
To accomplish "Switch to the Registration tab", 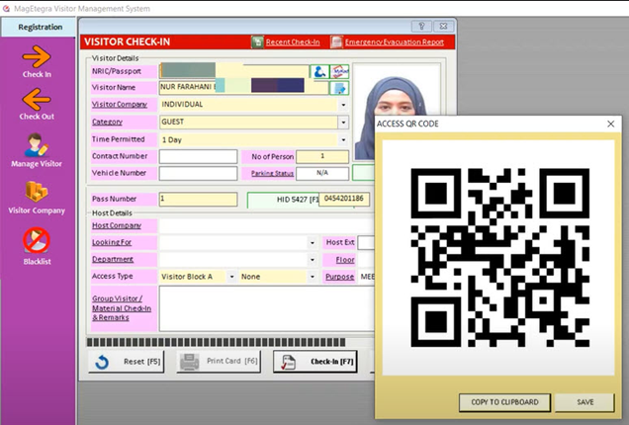I will 39,28.
